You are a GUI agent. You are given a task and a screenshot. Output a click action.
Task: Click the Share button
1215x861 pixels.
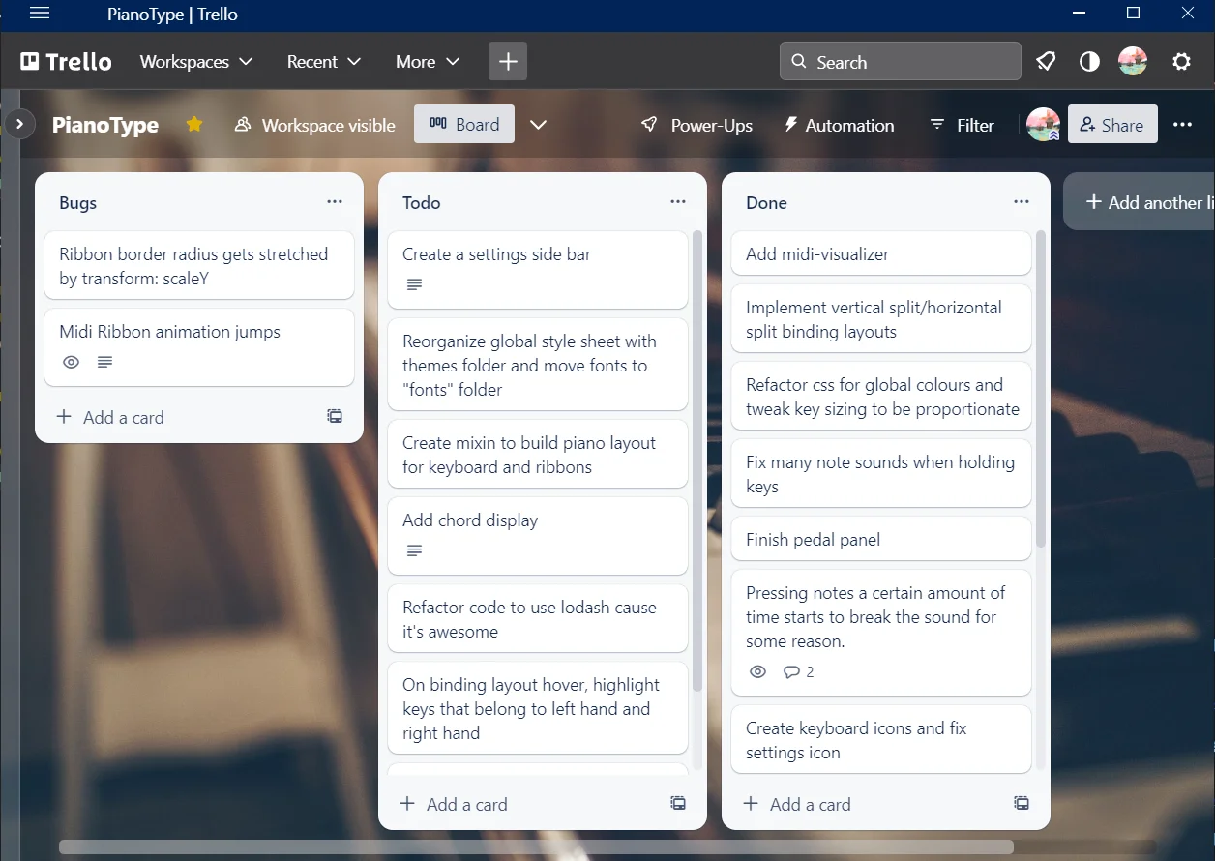click(1111, 125)
